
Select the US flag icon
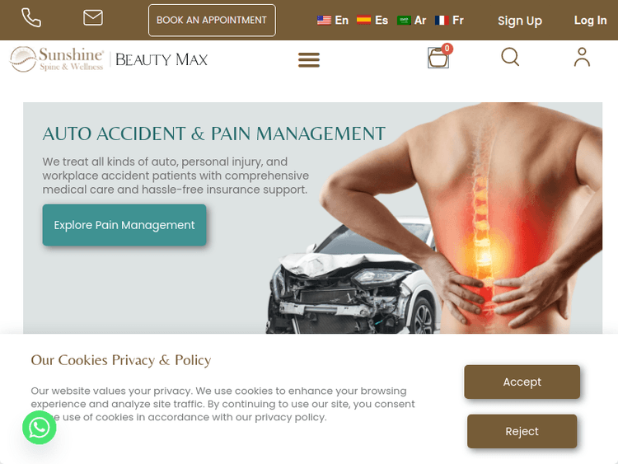(324, 20)
